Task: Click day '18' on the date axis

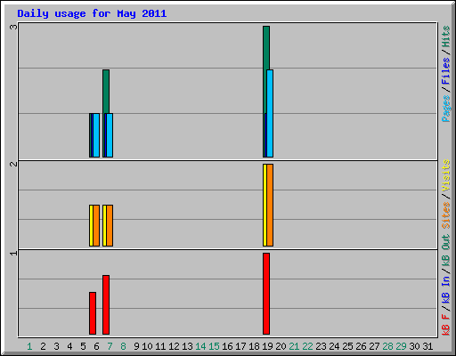Action: pos(254,346)
